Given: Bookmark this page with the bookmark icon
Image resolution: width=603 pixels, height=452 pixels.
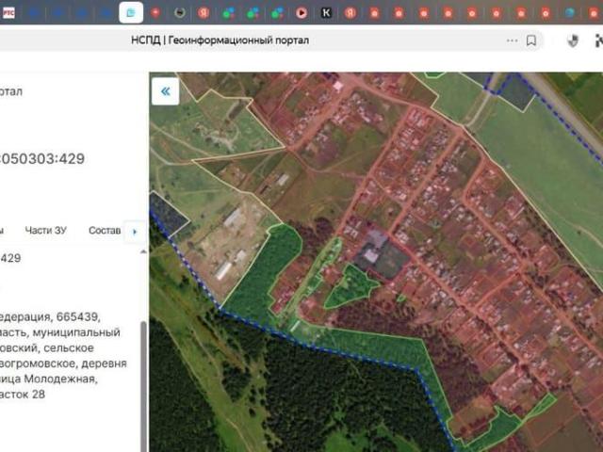Looking at the screenshot, I should pyautogui.click(x=531, y=40).
